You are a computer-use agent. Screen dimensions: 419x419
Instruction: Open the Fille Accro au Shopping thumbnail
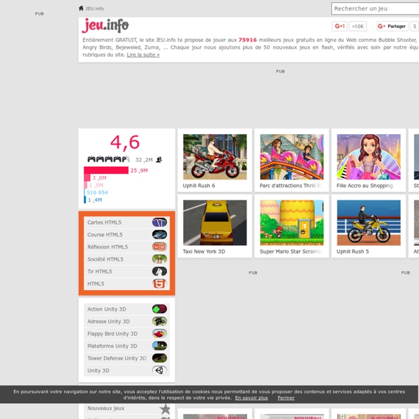point(369,157)
